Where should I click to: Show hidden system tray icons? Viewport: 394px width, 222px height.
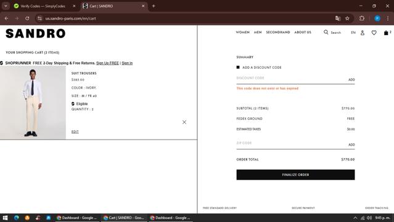(355, 218)
